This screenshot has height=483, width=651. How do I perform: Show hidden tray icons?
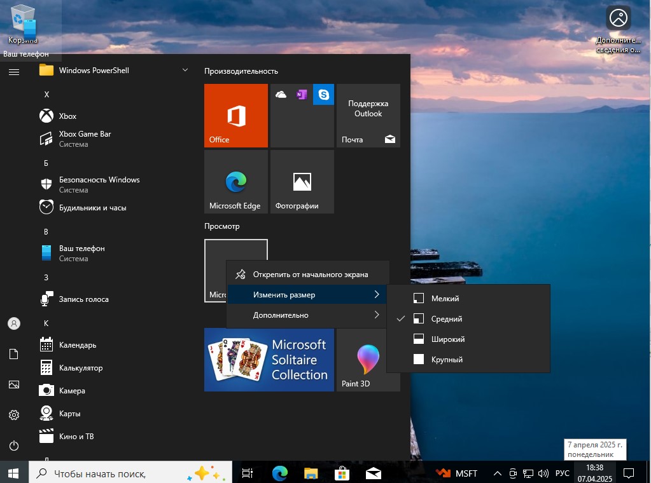click(497, 473)
